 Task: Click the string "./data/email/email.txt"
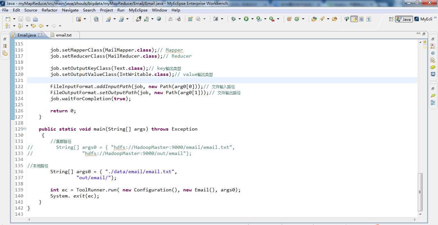pyautogui.click(x=140, y=172)
